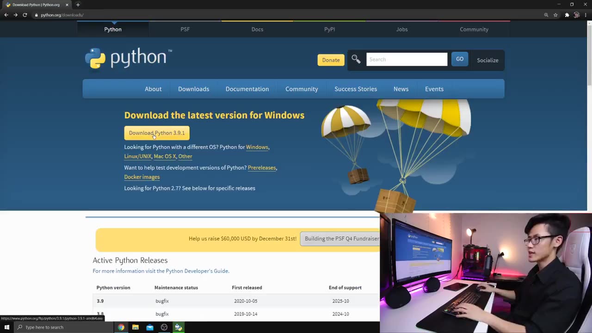
Task: Open the Downloads menu
Action: [x=194, y=89]
